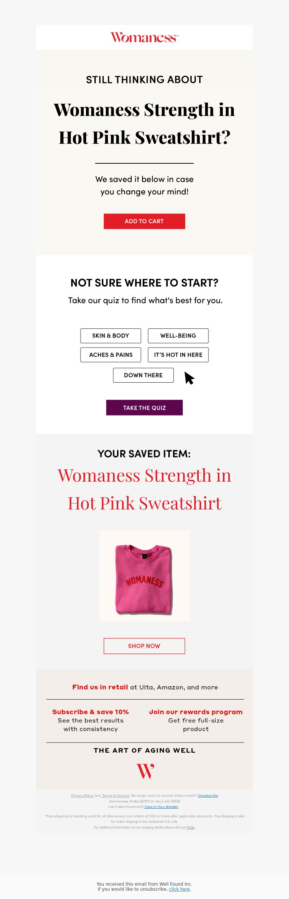Pick the DOWN THERE quiz option
Image resolution: width=289 pixels, height=899 pixels.
[143, 375]
